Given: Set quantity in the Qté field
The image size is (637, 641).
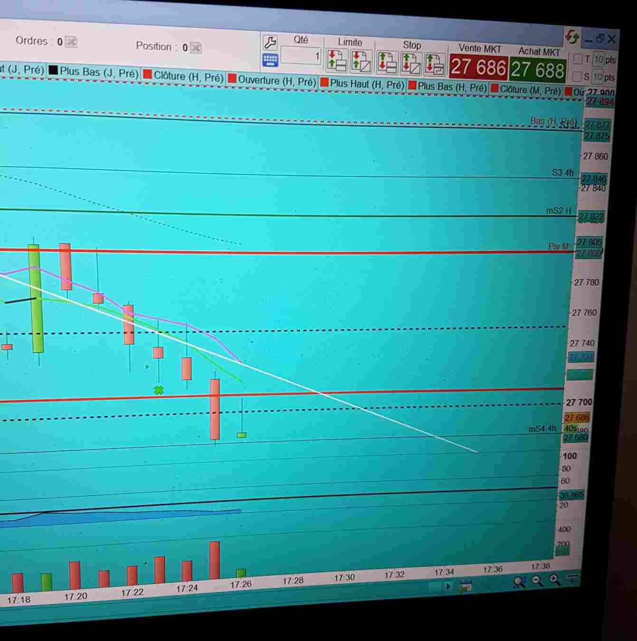Looking at the screenshot, I should pyautogui.click(x=301, y=56).
